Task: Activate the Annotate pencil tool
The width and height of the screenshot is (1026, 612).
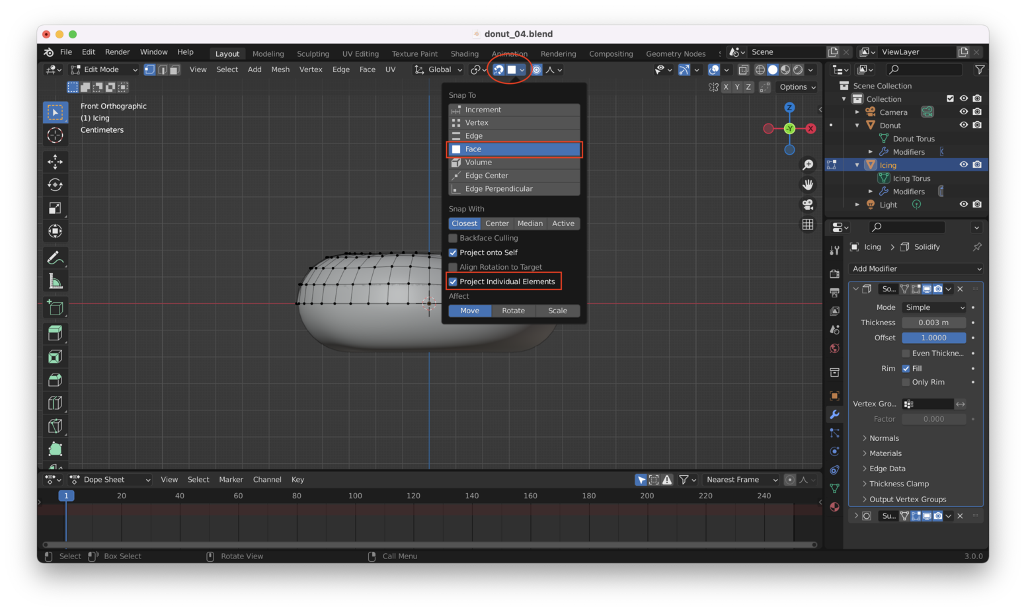Action: [56, 258]
